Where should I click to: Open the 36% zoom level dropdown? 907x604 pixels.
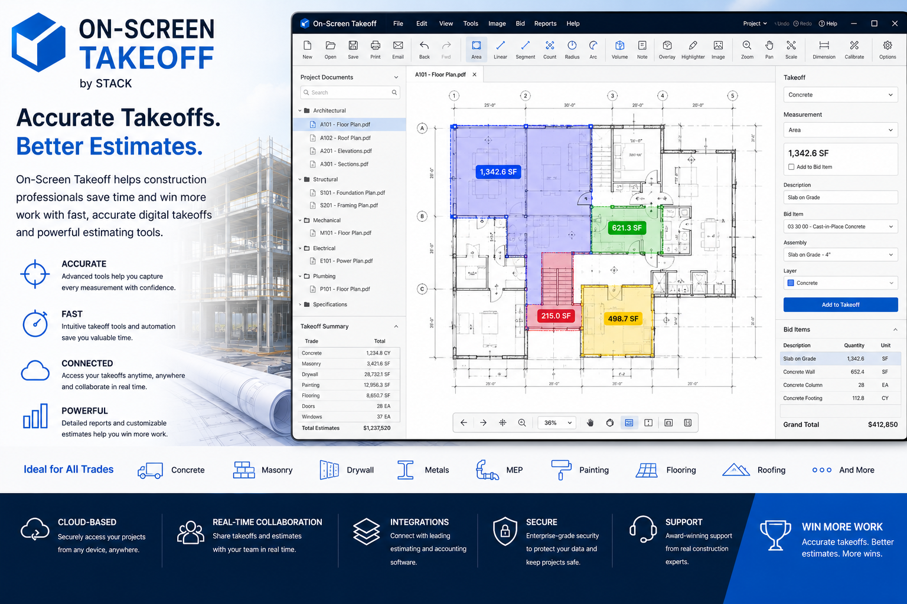point(558,422)
